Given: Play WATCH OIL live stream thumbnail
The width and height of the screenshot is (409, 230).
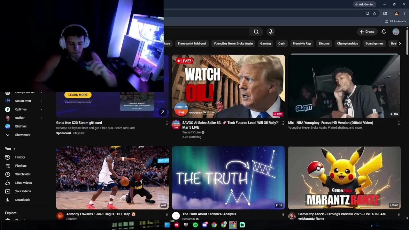Looking at the screenshot, I should (228, 86).
